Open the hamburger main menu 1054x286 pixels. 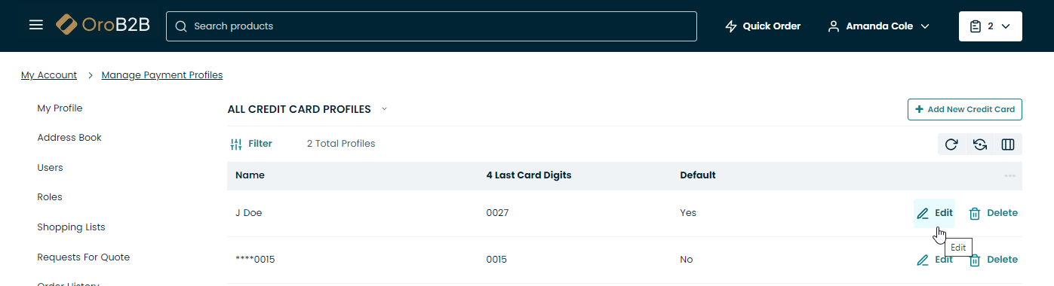36,26
